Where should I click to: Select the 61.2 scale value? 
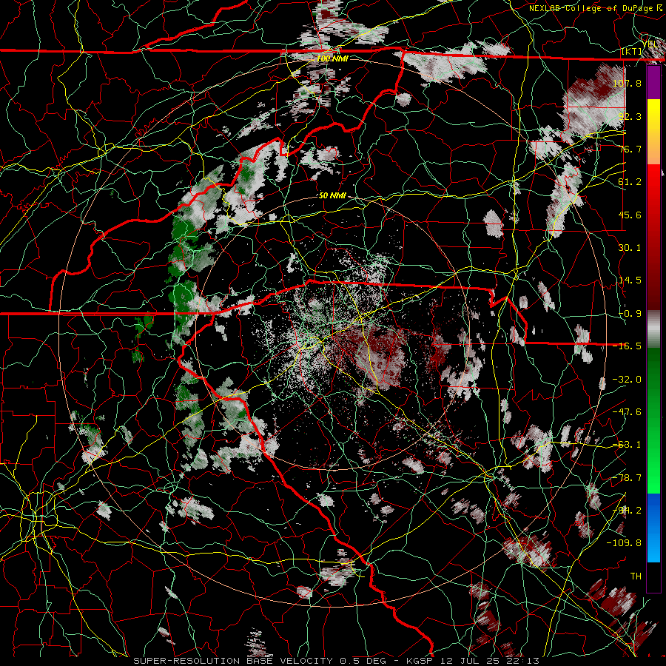pos(630,182)
